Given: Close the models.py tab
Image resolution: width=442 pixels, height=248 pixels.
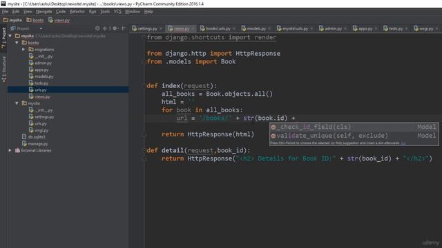Looking at the screenshot, I should (269, 29).
